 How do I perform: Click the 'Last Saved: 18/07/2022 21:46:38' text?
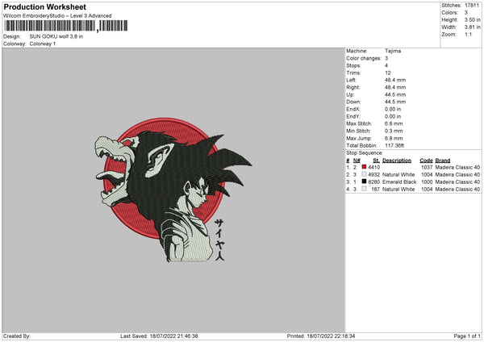click(x=159, y=336)
